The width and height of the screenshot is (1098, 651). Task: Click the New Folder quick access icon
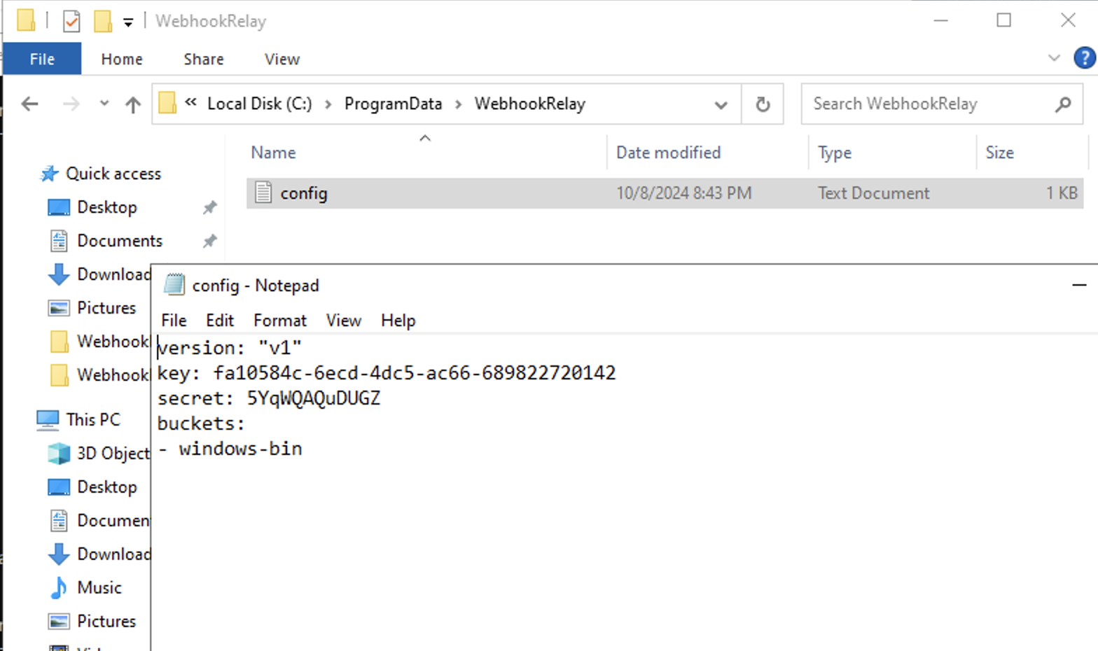pos(102,21)
